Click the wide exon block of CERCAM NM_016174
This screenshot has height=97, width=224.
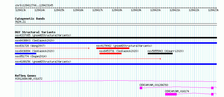coord(171,94)
